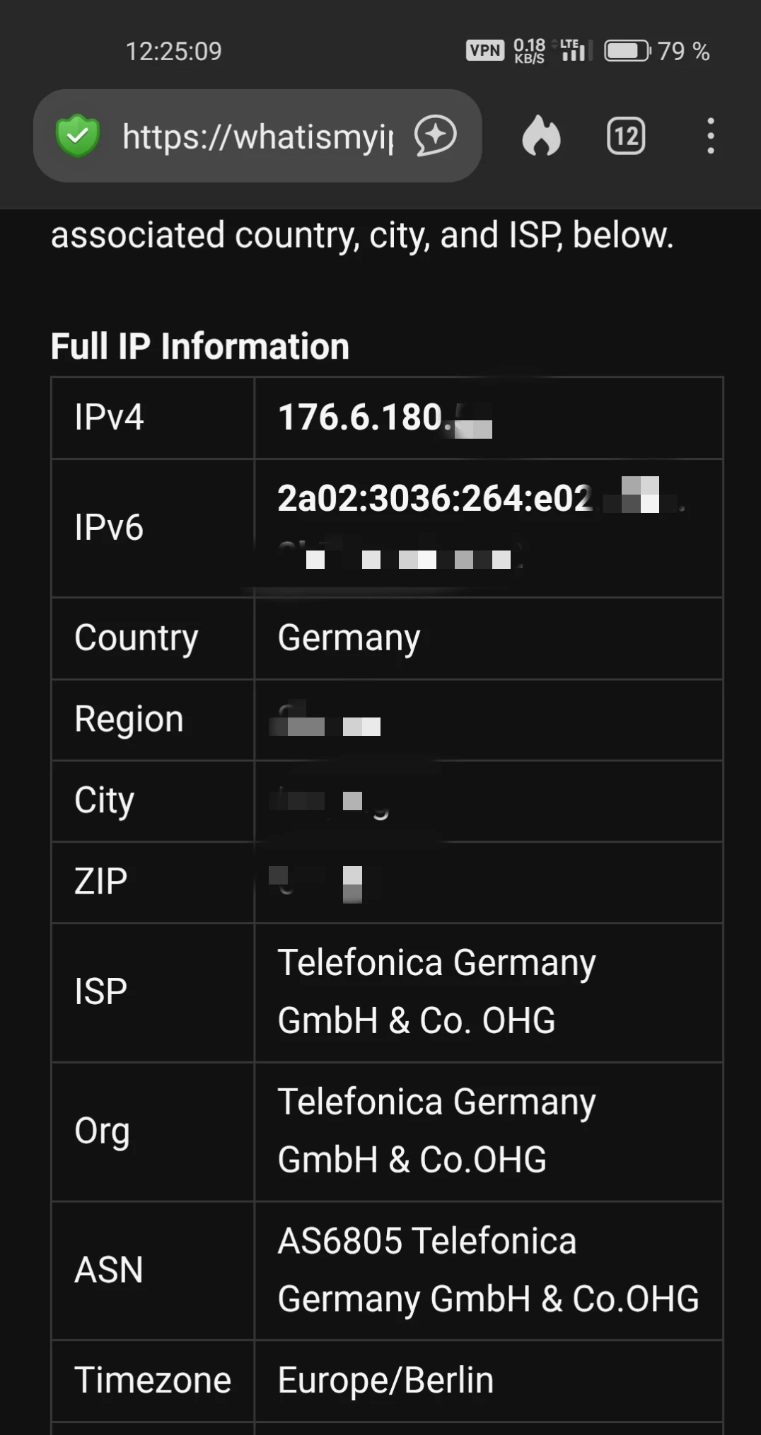Tap the ISP Telefonica Germany value
The image size is (761, 1435).
pos(436,991)
